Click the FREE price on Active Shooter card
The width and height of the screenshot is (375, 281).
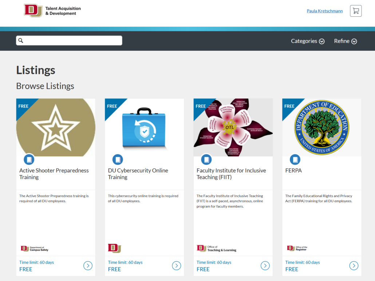point(26,269)
